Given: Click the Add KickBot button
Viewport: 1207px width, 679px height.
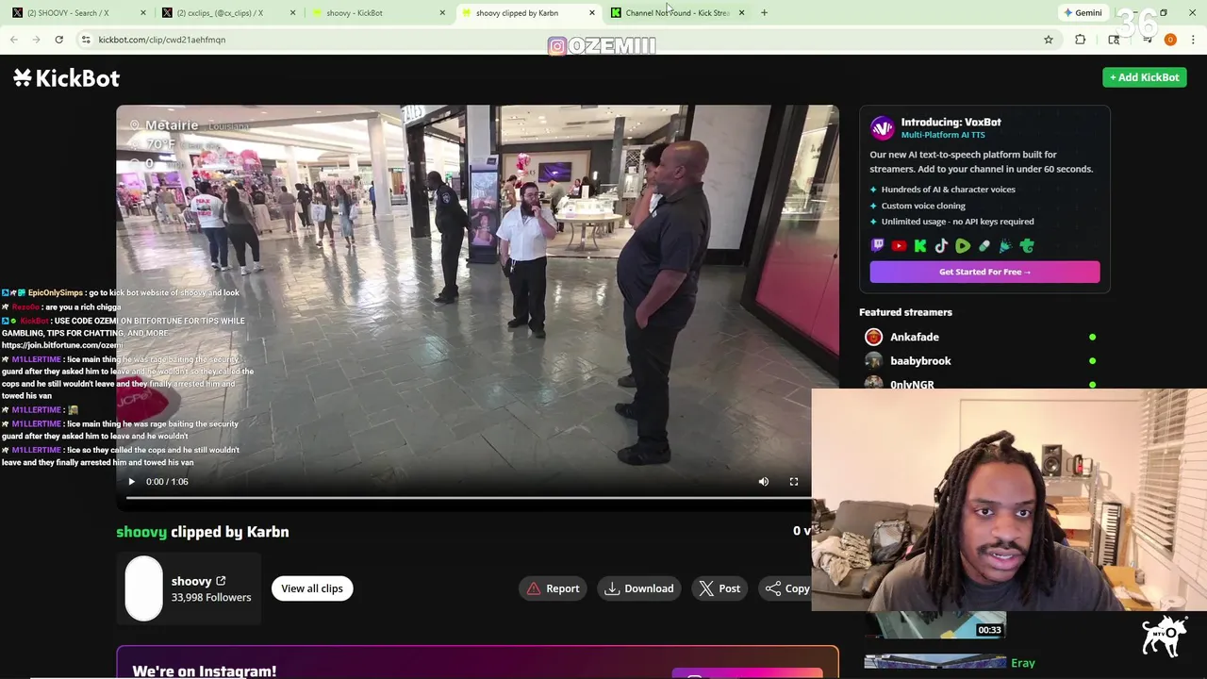Looking at the screenshot, I should click(1145, 77).
